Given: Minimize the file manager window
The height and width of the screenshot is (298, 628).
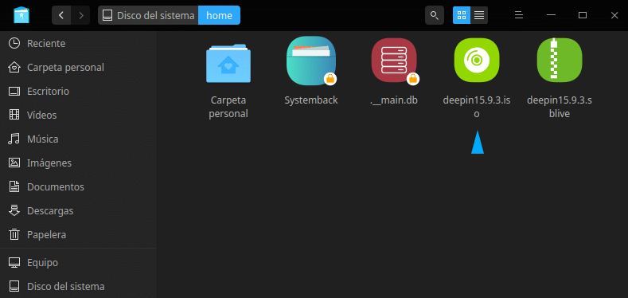Looking at the screenshot, I should coord(551,15).
